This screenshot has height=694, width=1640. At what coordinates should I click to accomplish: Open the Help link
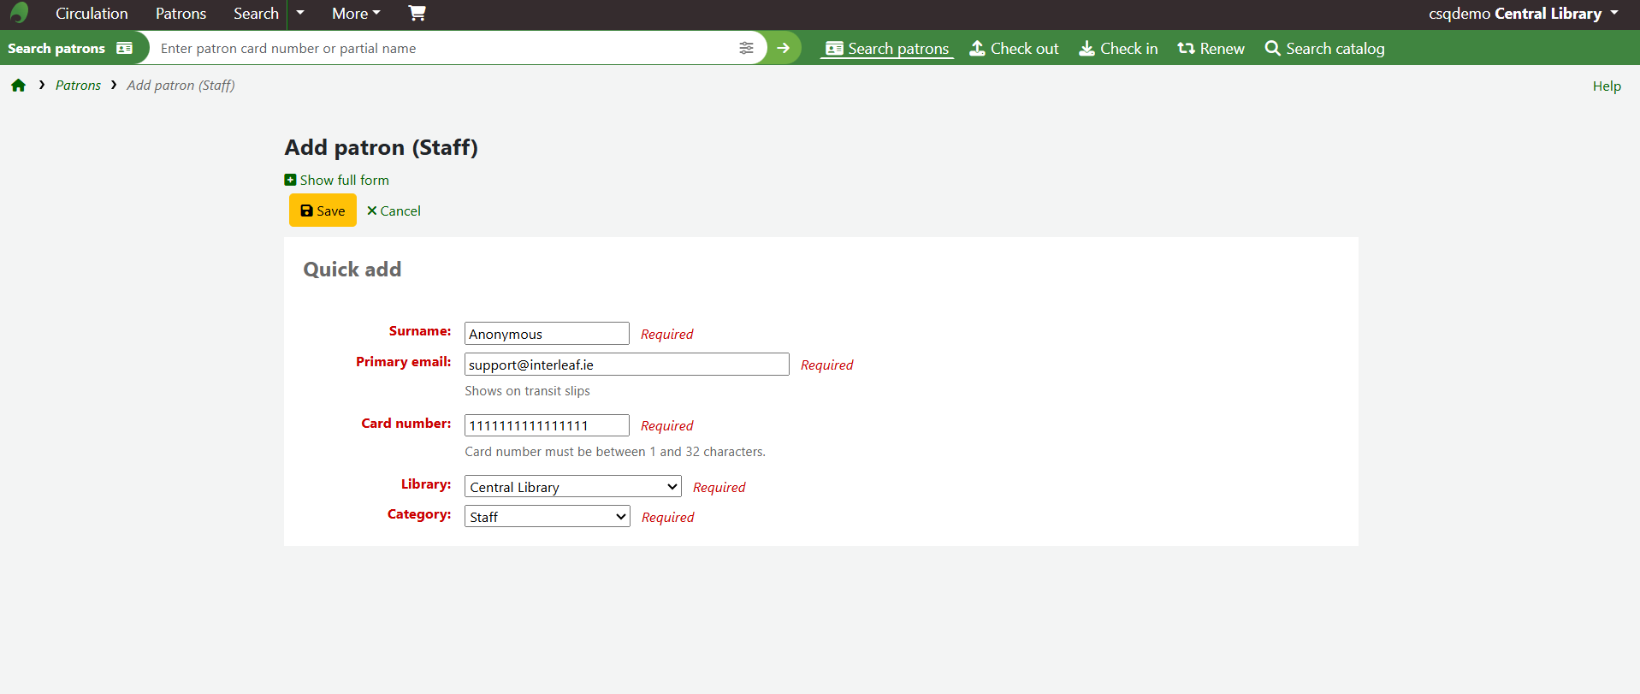point(1607,86)
